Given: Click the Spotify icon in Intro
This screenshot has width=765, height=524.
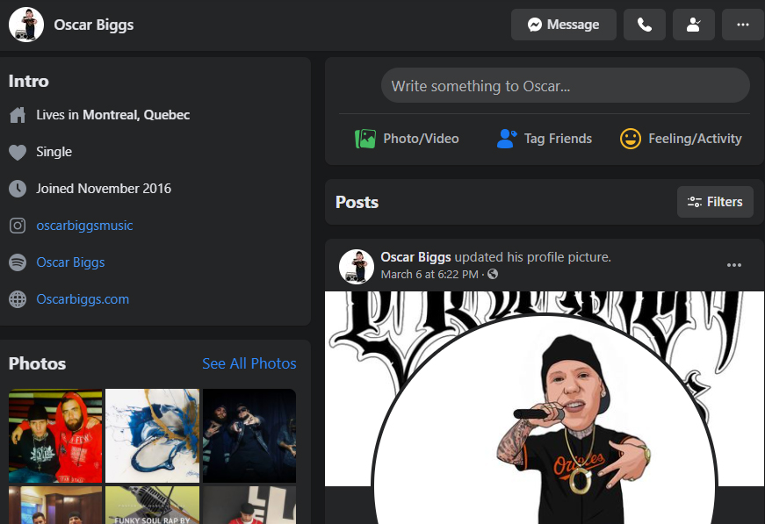Looking at the screenshot, I should pos(18,262).
